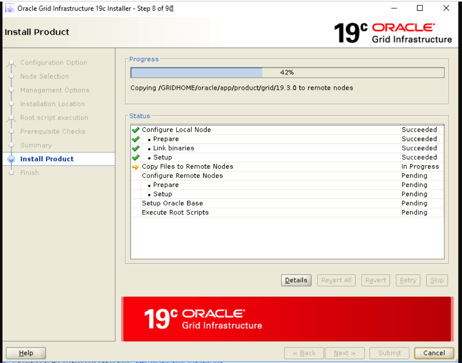The image size is (462, 363).
Task: Click the Configure Local Node text
Action: tap(176, 130)
